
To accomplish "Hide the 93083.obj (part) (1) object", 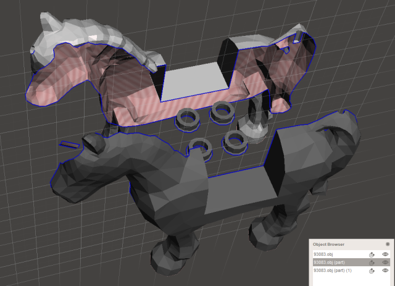I will (386, 271).
